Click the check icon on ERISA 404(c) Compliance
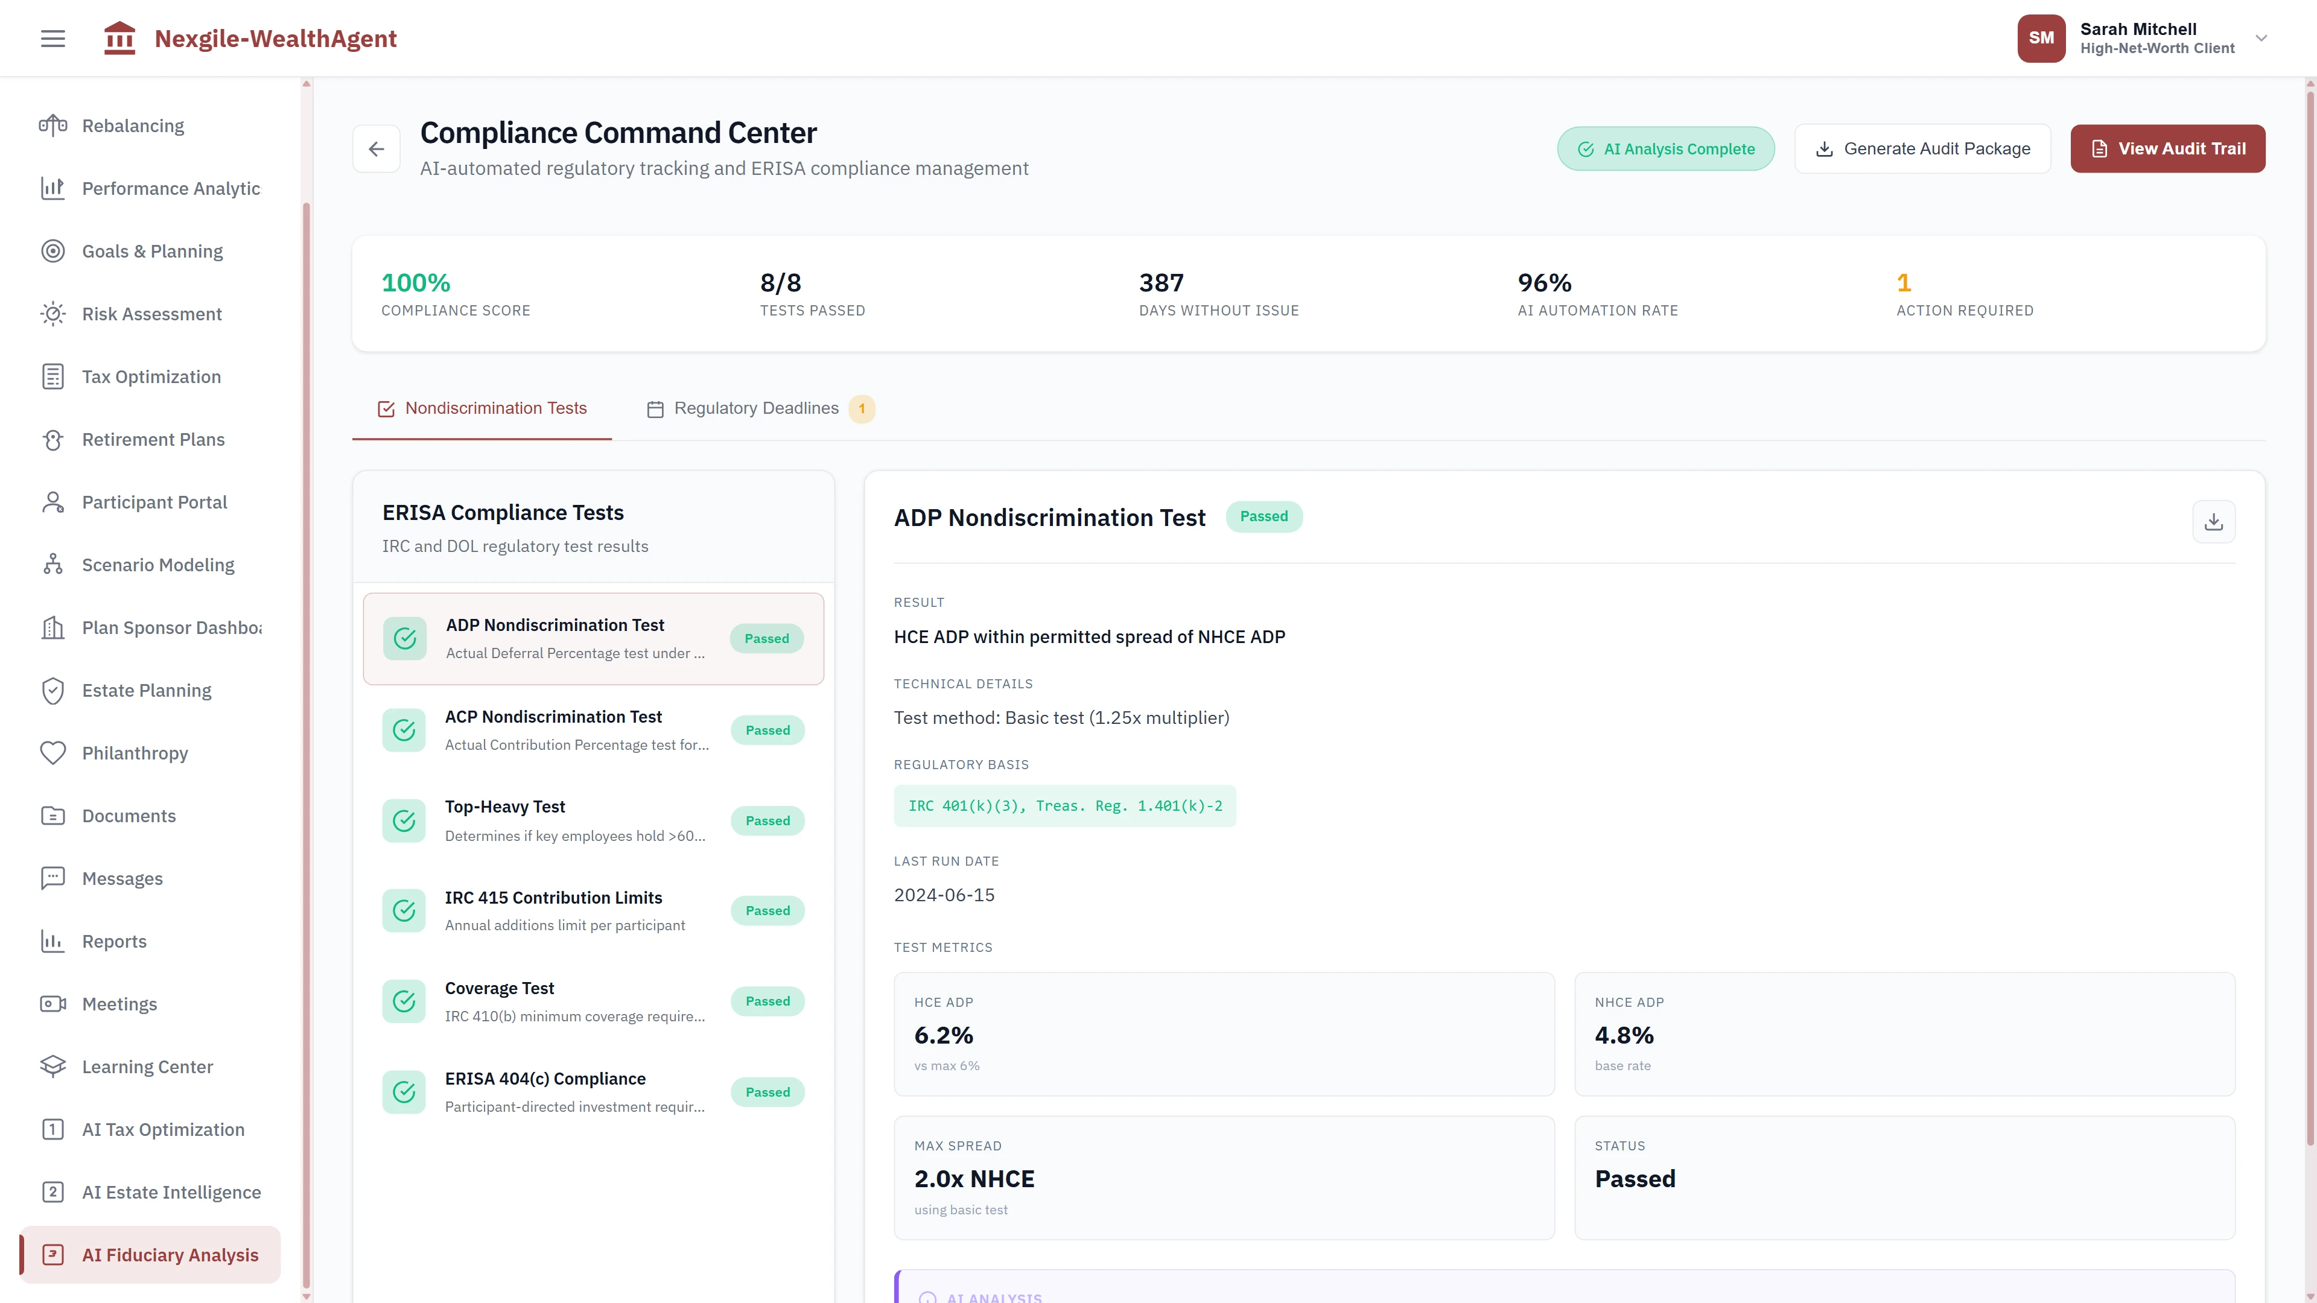Viewport: 2317px width, 1303px height. coord(404,1092)
